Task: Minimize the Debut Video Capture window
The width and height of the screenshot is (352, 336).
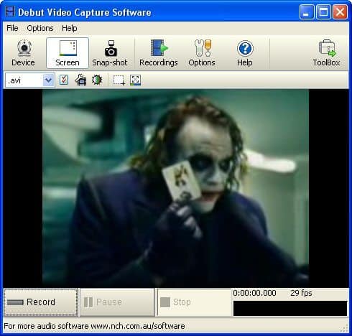Action: 307,11
